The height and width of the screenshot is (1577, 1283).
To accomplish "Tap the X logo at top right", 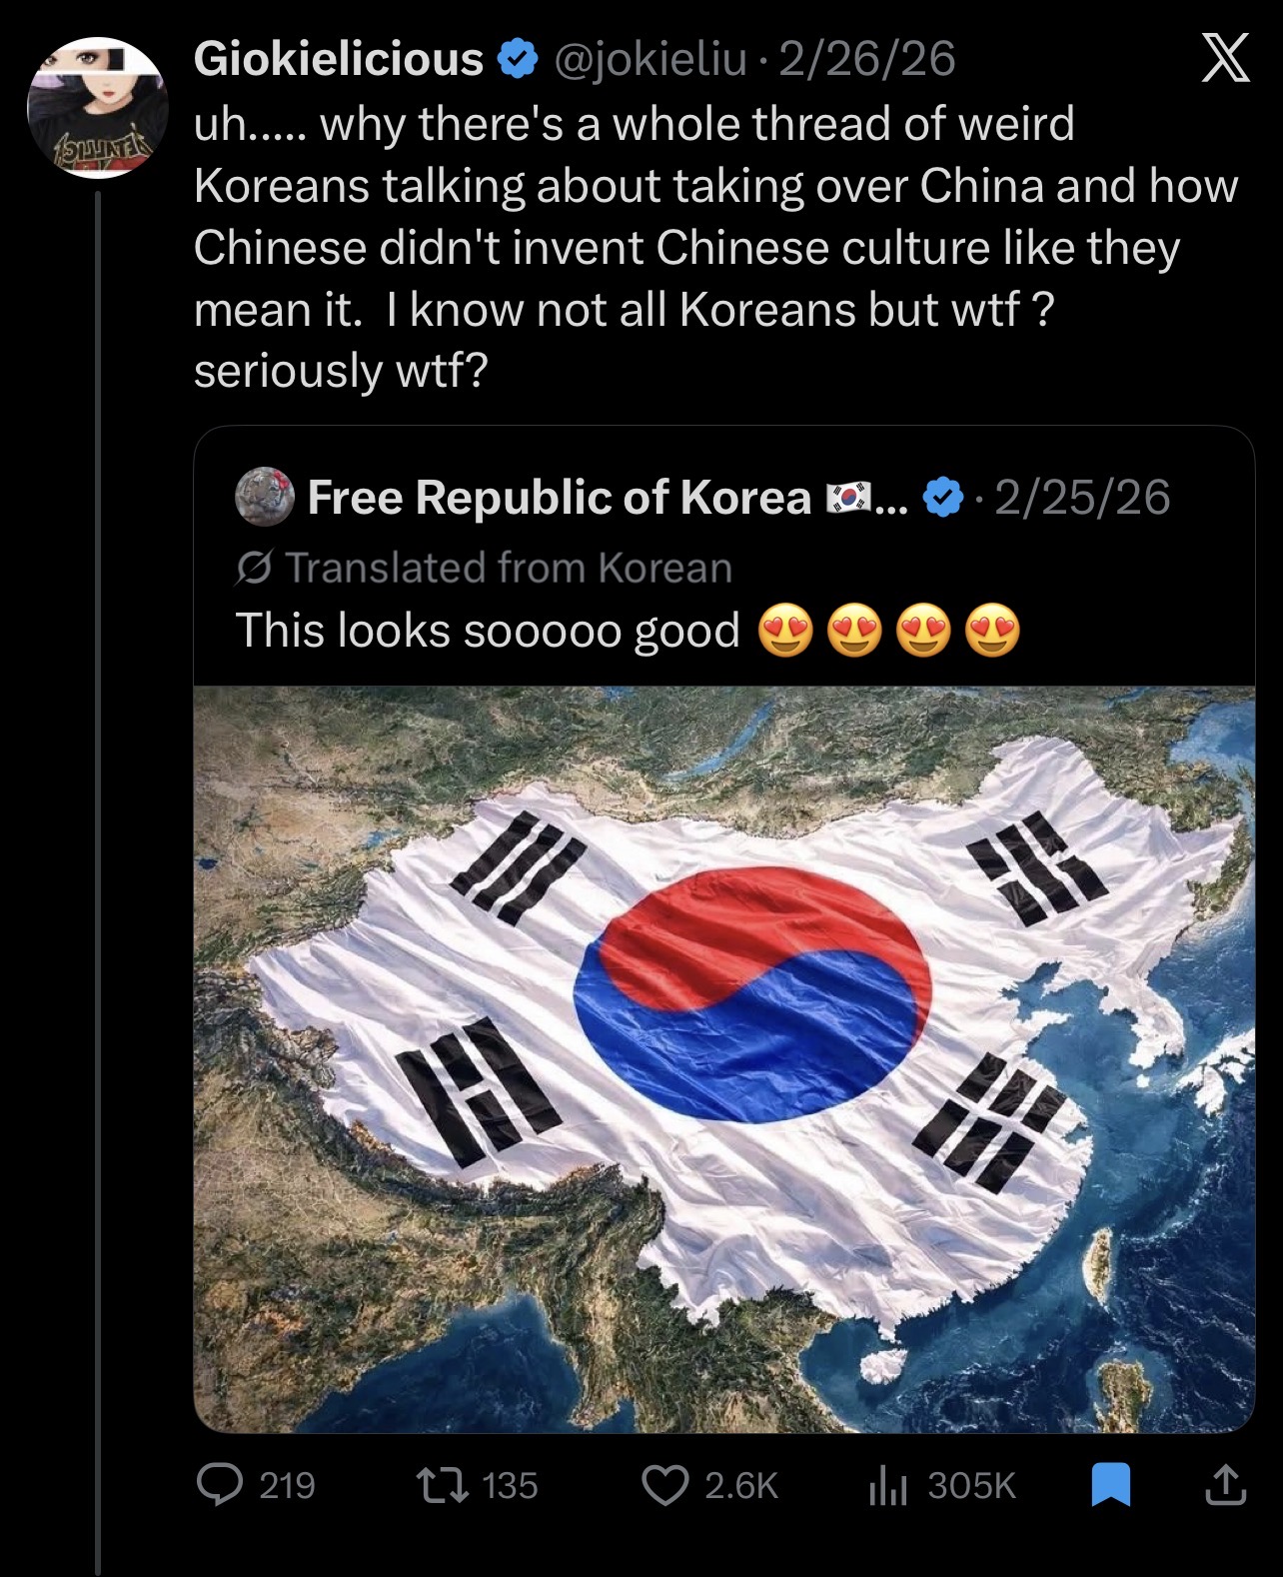I will tap(1224, 58).
